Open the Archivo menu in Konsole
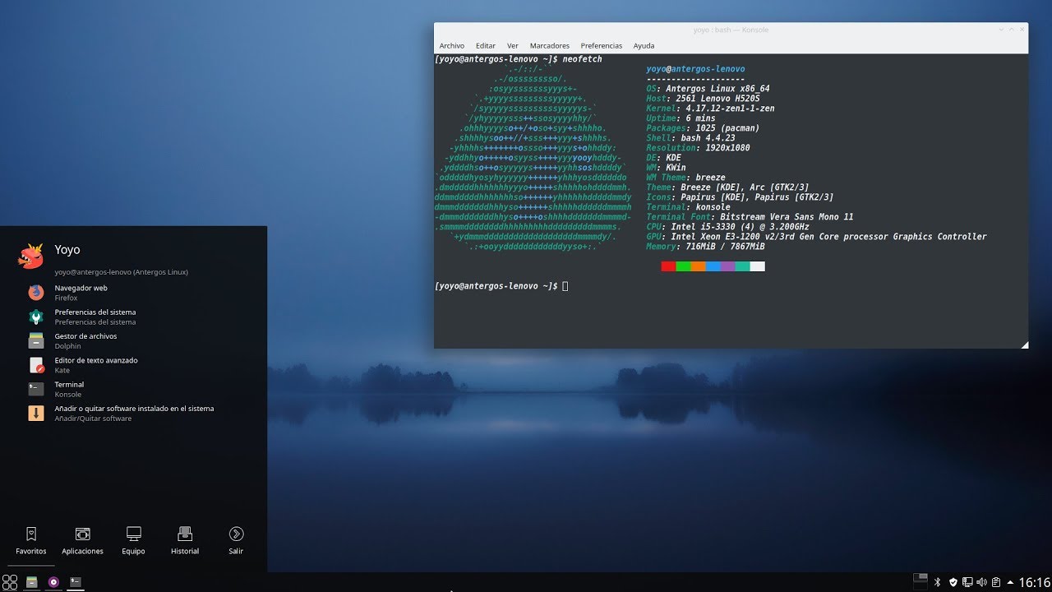Viewport: 1052px width, 592px height. 451,46
